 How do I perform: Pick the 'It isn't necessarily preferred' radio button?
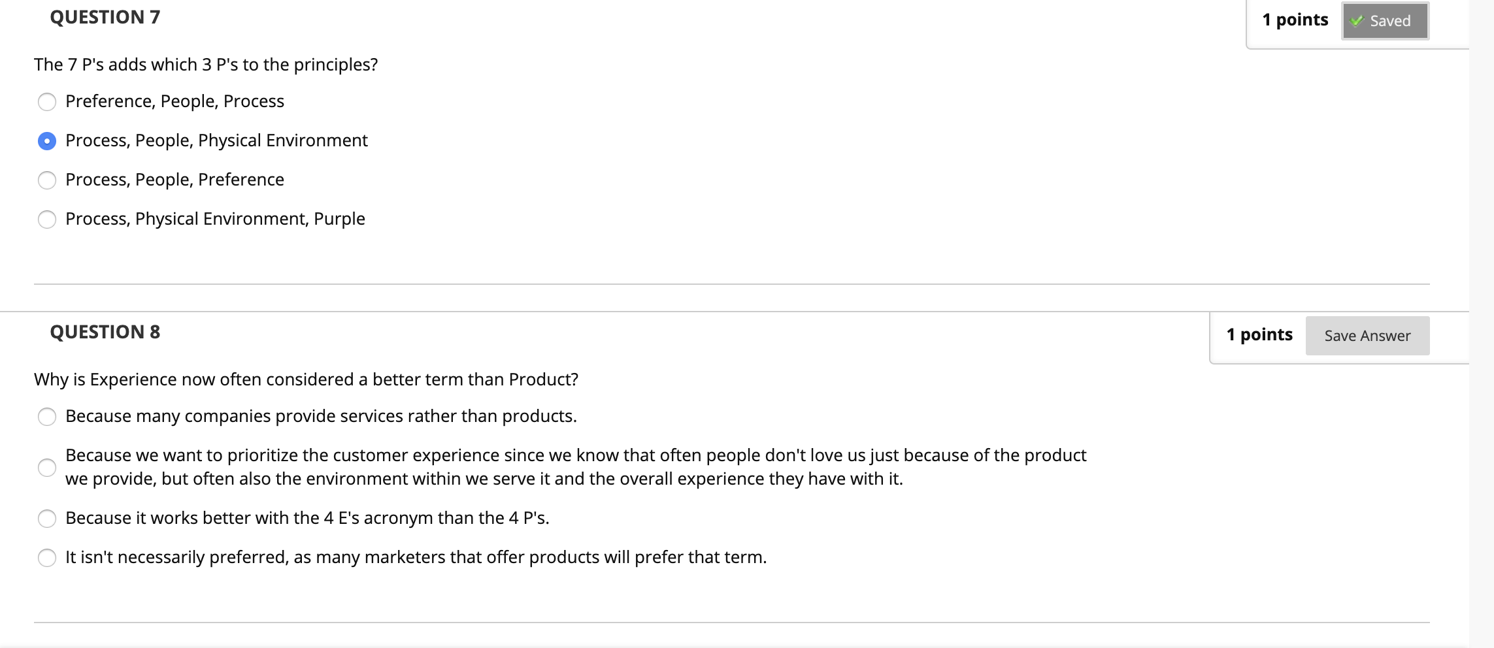47,558
